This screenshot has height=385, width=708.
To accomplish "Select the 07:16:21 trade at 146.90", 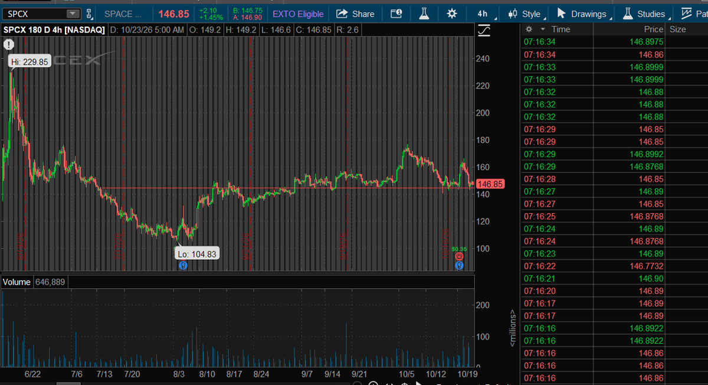I will (x=614, y=279).
